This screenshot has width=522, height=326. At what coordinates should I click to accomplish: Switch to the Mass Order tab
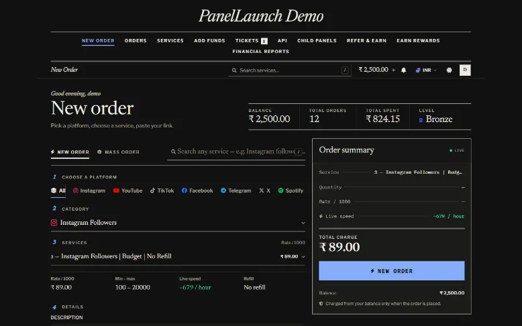(118, 152)
